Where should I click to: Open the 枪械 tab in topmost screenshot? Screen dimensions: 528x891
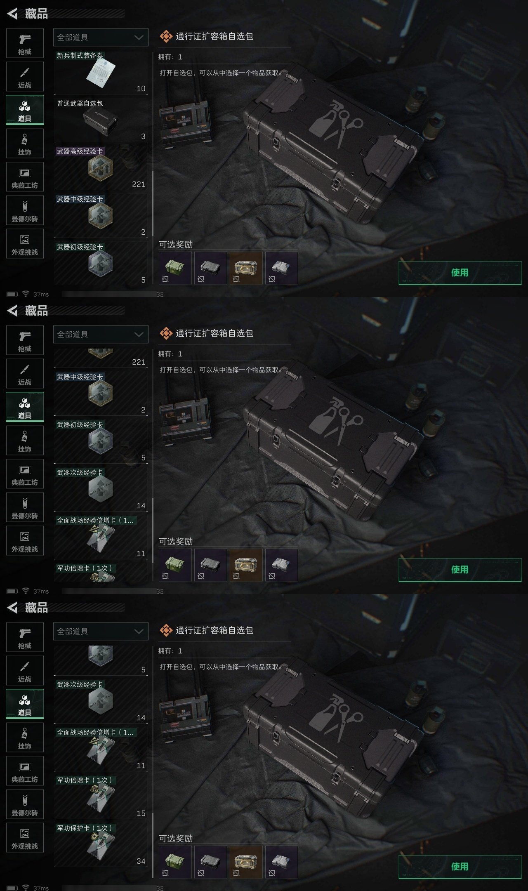tap(25, 43)
